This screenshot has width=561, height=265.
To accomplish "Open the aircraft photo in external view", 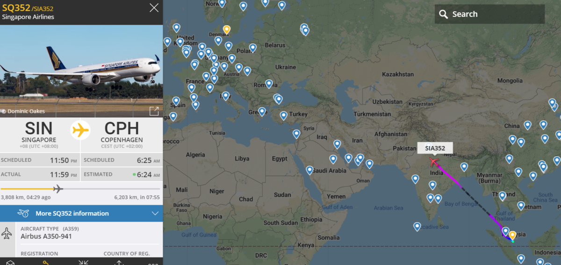I will 153,111.
